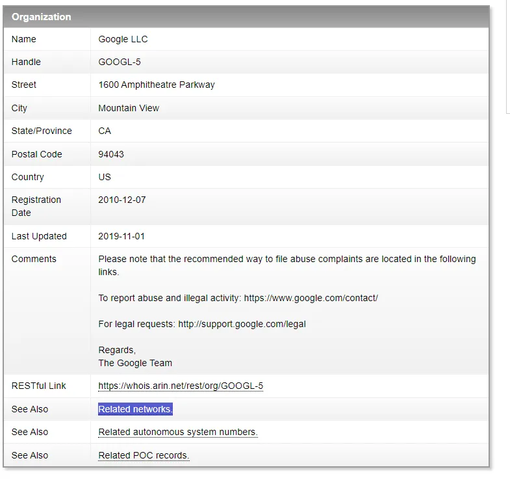Viewport: 510px width, 491px height.
Task: Open the Related networks link
Action: tap(135, 409)
